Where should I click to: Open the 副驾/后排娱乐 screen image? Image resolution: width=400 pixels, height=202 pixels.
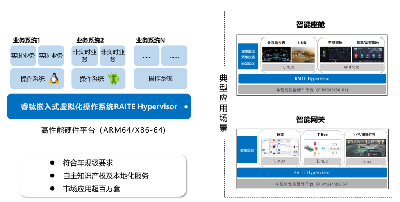click(x=368, y=55)
